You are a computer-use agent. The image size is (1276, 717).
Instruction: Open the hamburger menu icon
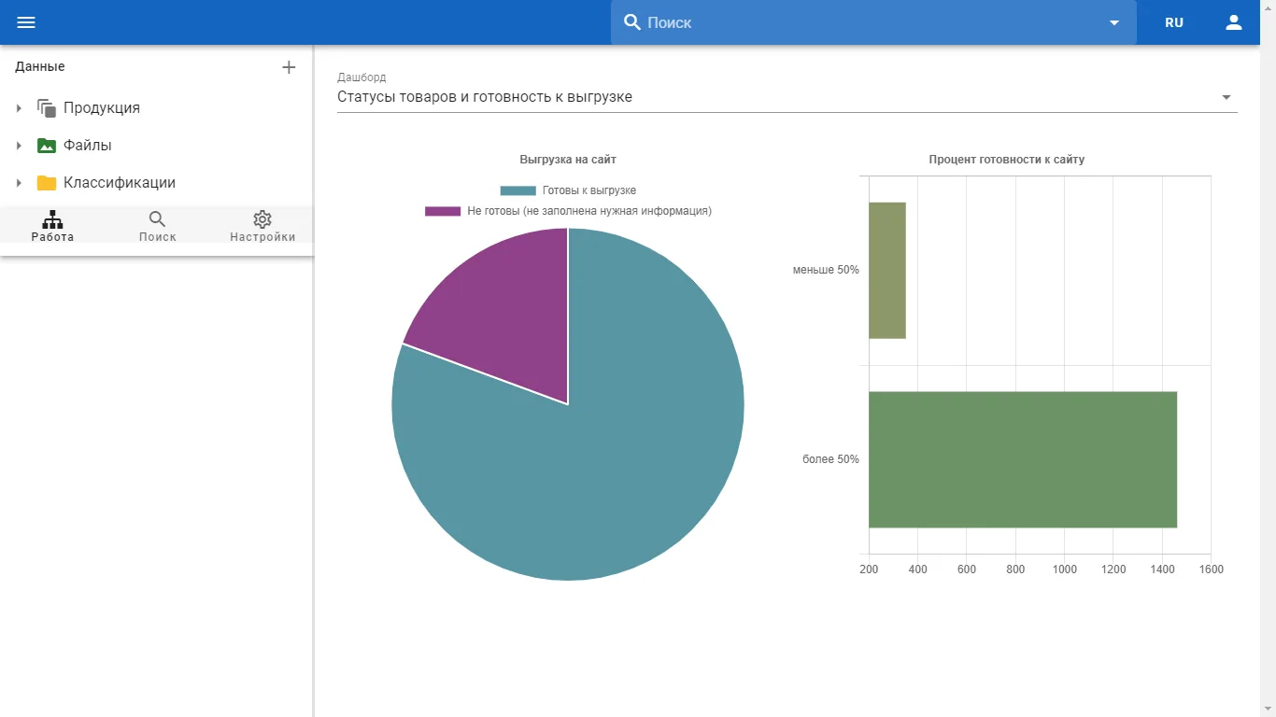pos(26,22)
